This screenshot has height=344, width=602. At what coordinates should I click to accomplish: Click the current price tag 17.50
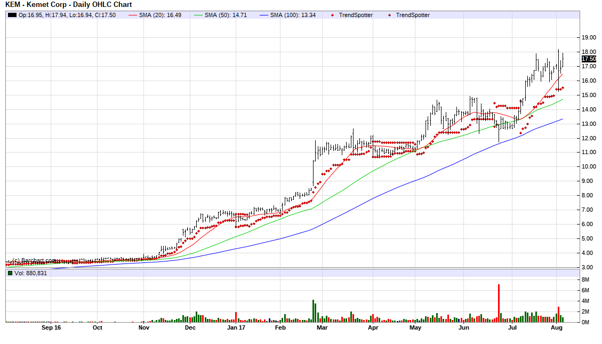(x=589, y=59)
